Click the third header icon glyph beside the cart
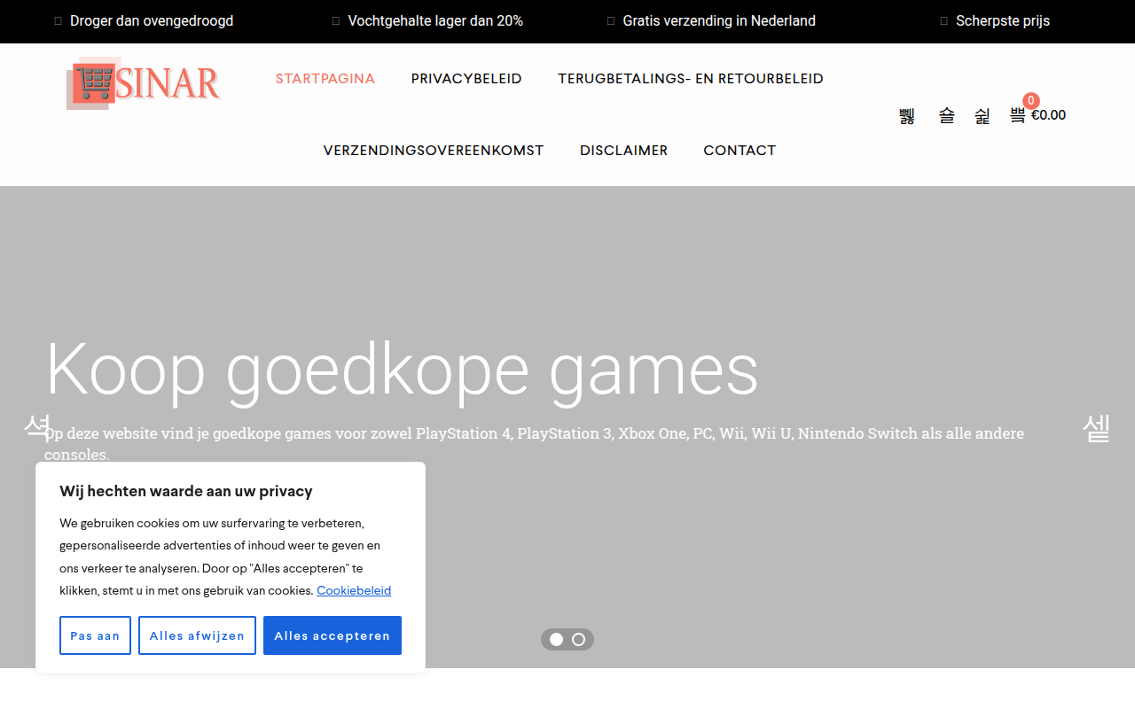1135x709 pixels. coord(982,115)
